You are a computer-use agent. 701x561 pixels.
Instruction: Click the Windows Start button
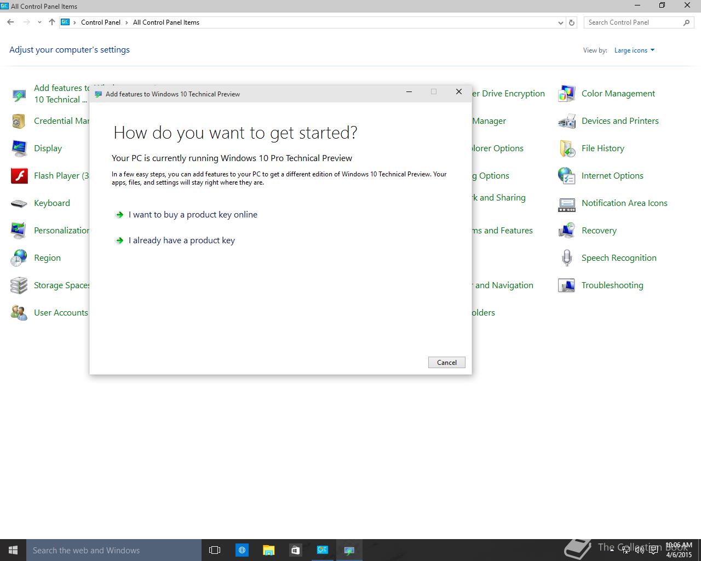click(13, 550)
